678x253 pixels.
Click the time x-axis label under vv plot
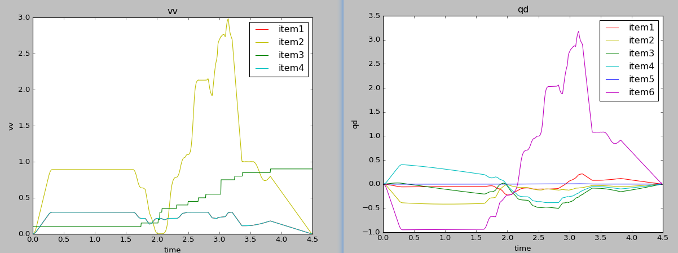[x=173, y=249]
